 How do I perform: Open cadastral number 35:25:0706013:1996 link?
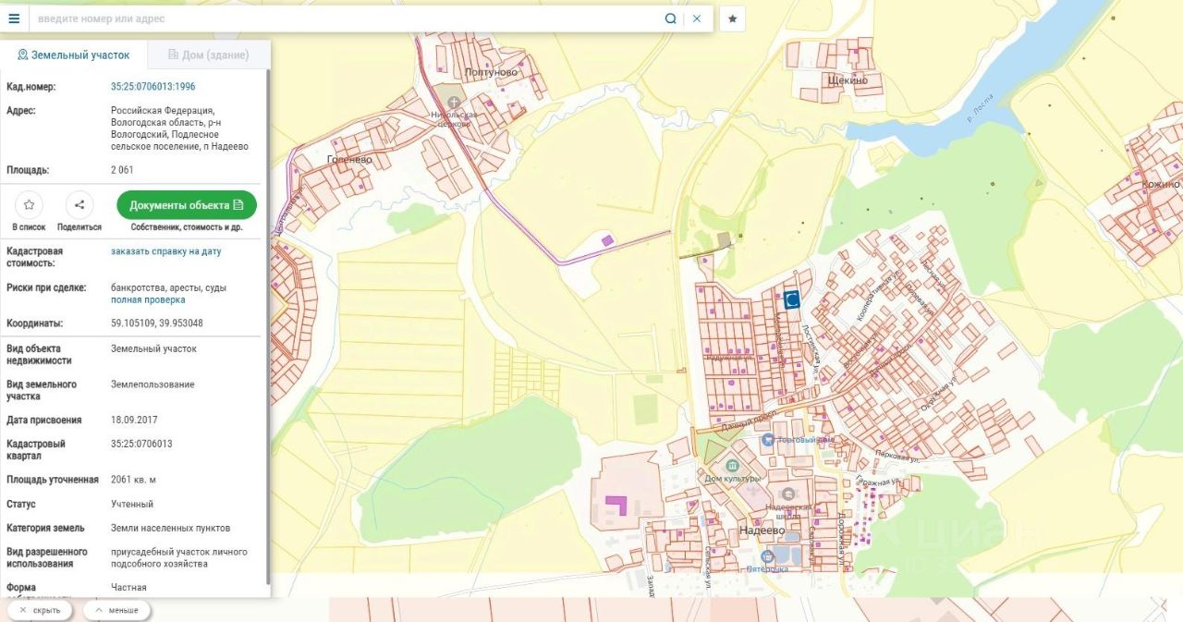pos(153,87)
